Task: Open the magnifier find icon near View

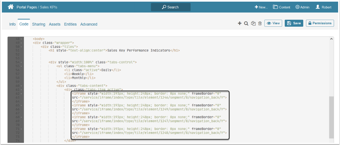Action: pos(246,23)
